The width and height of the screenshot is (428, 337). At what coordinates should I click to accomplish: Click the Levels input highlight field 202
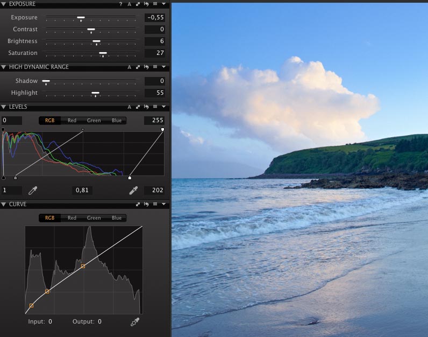point(154,190)
